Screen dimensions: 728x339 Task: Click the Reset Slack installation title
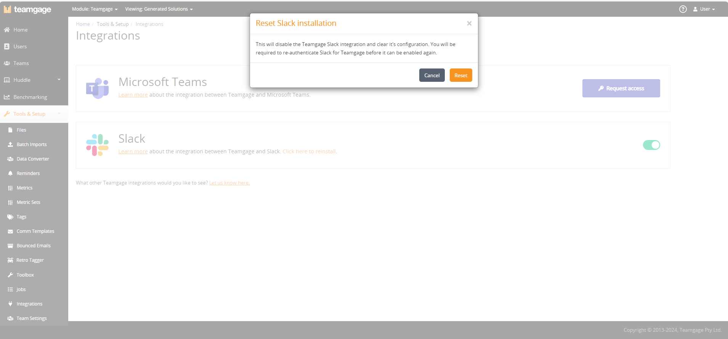pyautogui.click(x=296, y=23)
